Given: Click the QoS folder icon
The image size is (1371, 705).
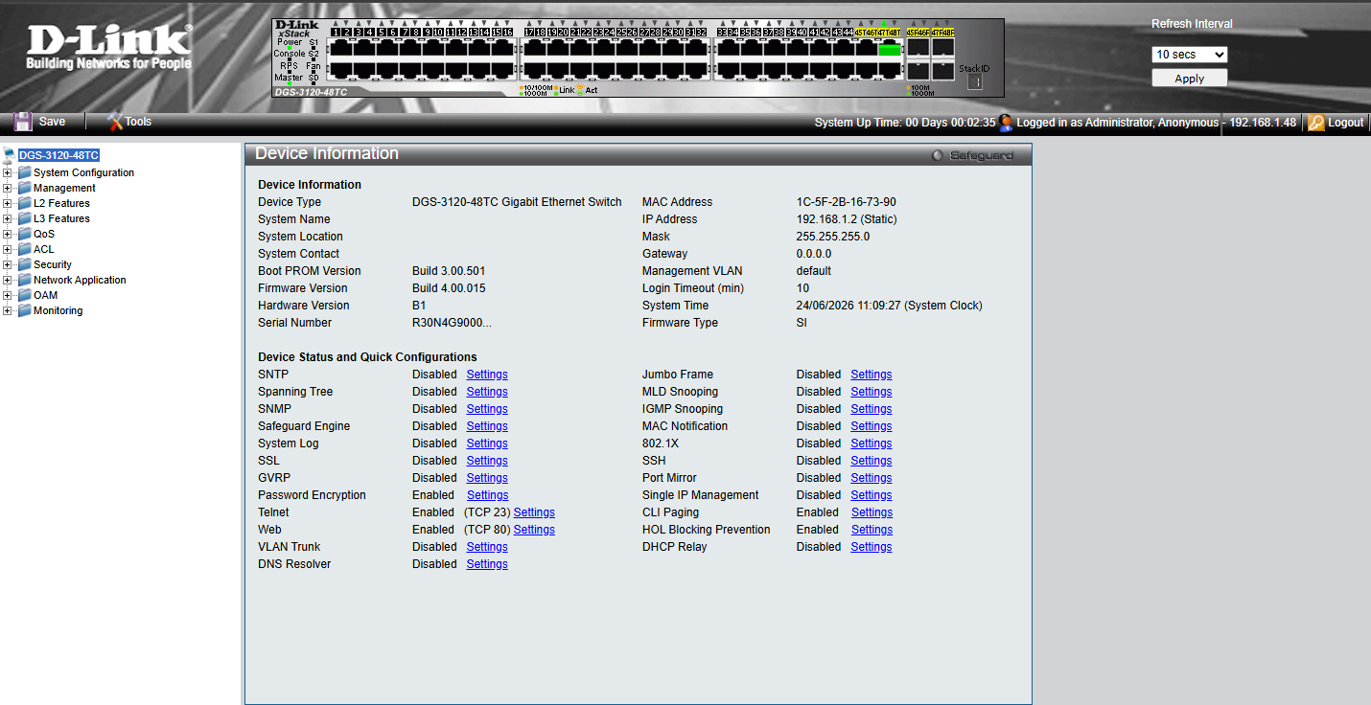Looking at the screenshot, I should pos(25,234).
